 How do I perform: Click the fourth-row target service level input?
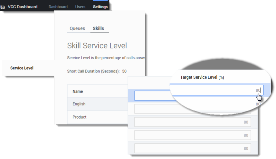coord(192,135)
